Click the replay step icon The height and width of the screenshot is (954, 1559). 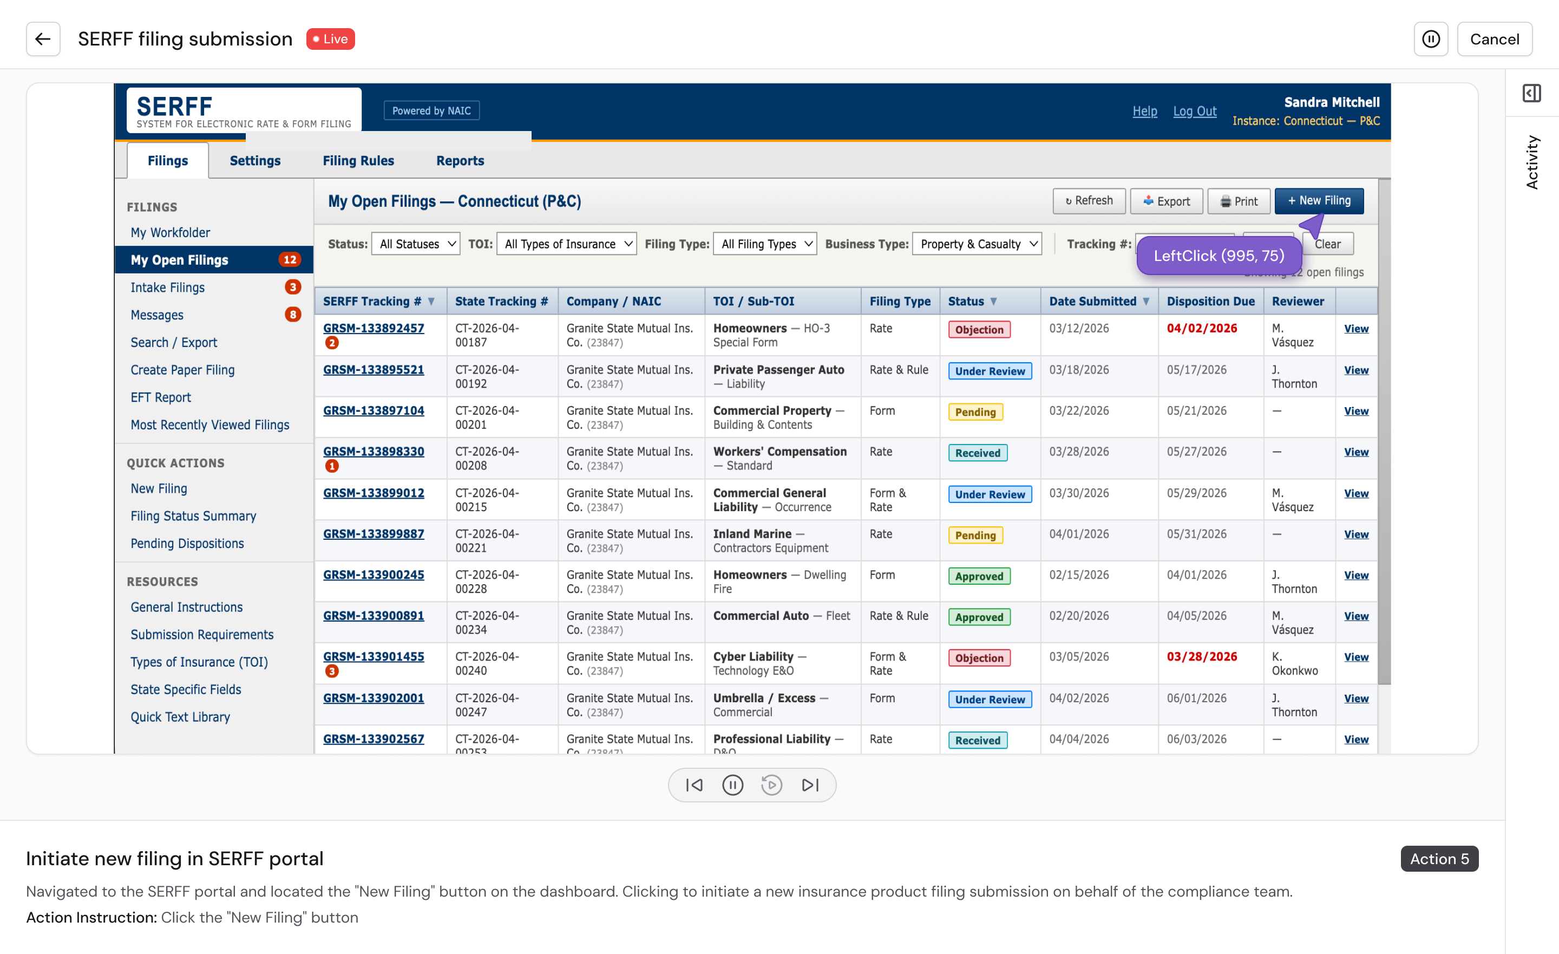pos(771,785)
